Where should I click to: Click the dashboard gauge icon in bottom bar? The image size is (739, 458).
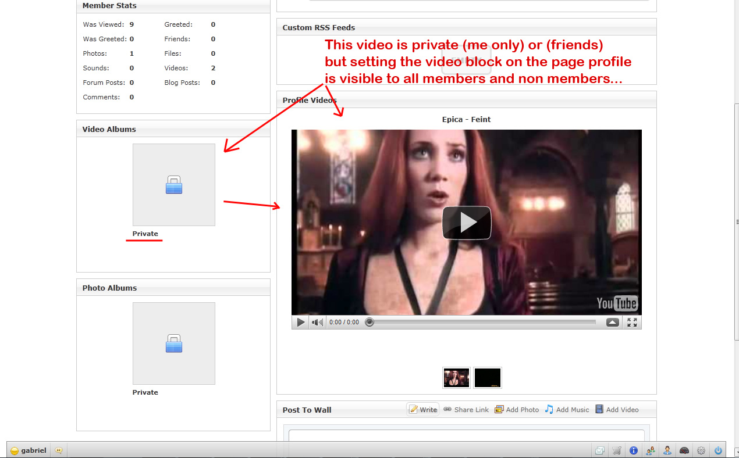click(x=684, y=450)
